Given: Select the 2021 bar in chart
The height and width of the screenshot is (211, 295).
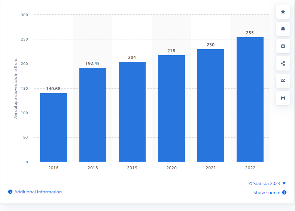Looking at the screenshot, I should click(211, 105).
